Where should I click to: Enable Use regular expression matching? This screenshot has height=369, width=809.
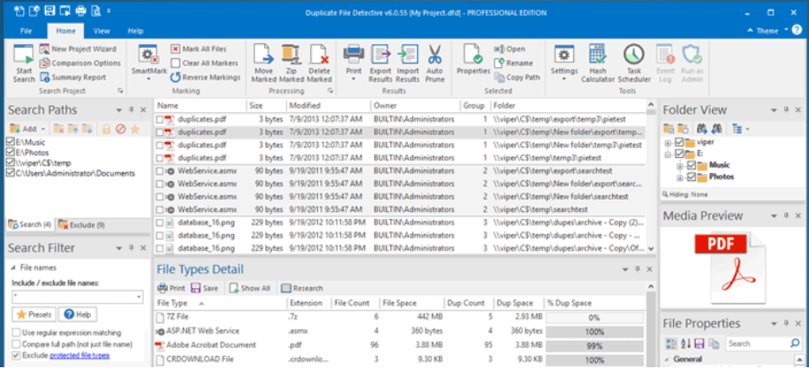point(17,333)
